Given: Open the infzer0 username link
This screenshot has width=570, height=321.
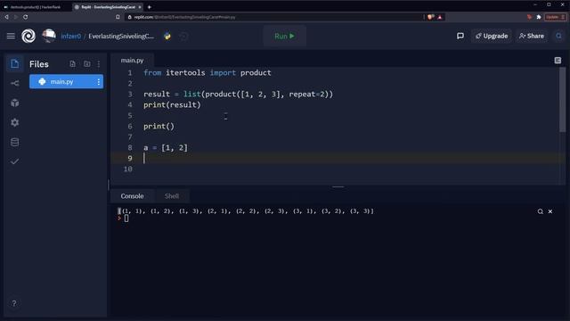Looking at the screenshot, I should [x=71, y=36].
